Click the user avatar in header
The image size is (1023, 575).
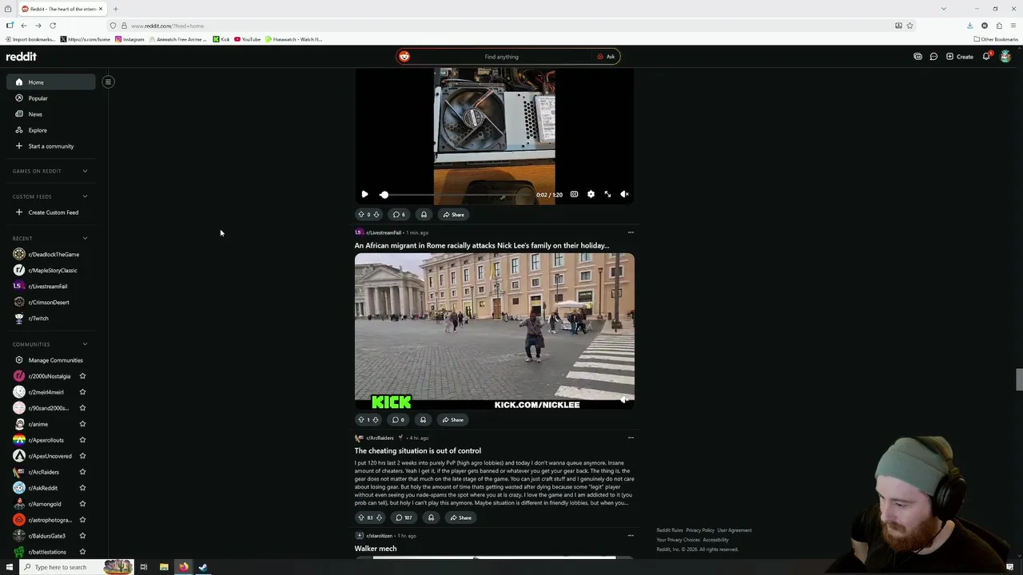point(1005,57)
